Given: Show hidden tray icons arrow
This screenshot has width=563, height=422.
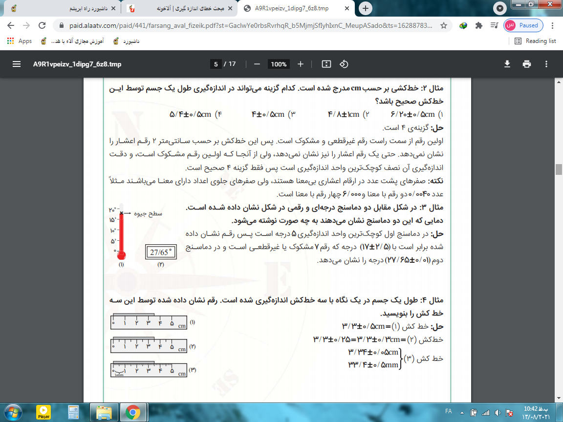Looking at the screenshot, I should click(x=462, y=413).
